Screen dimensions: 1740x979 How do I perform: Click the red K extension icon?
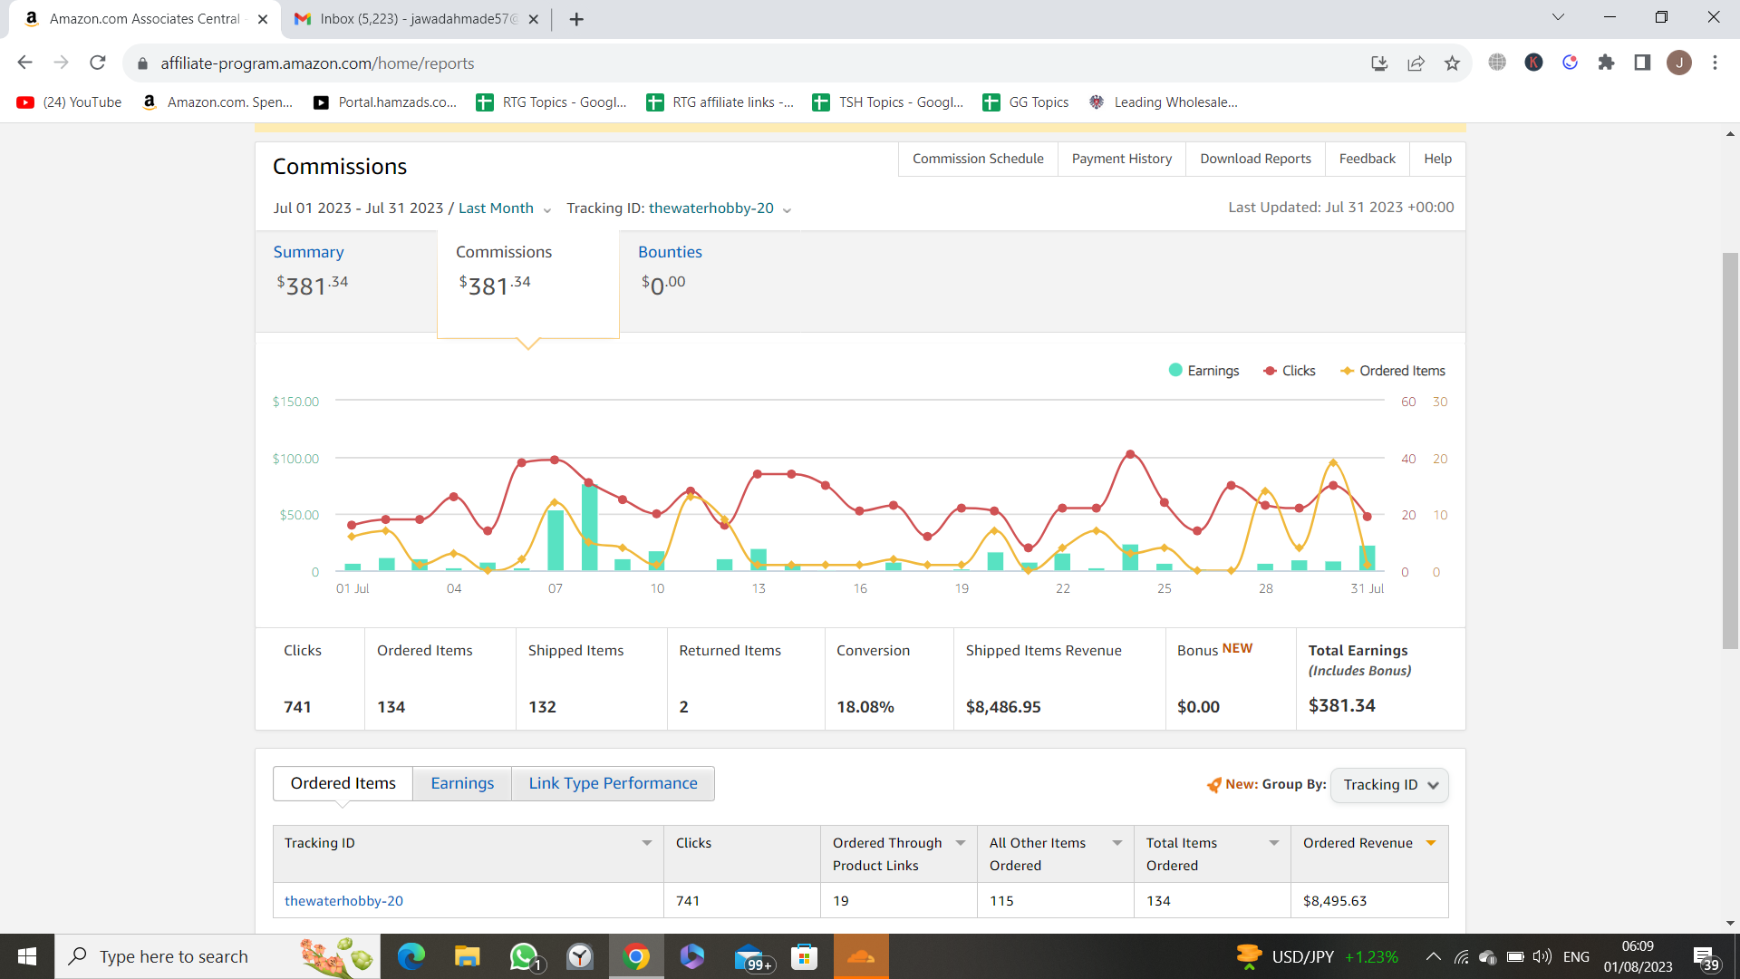tap(1533, 63)
